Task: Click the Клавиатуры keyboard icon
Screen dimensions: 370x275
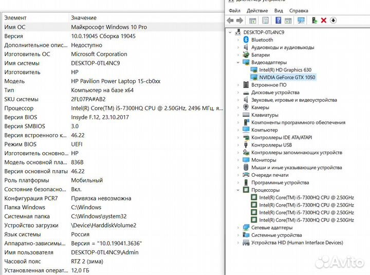Action: pyautogui.click(x=246, y=115)
